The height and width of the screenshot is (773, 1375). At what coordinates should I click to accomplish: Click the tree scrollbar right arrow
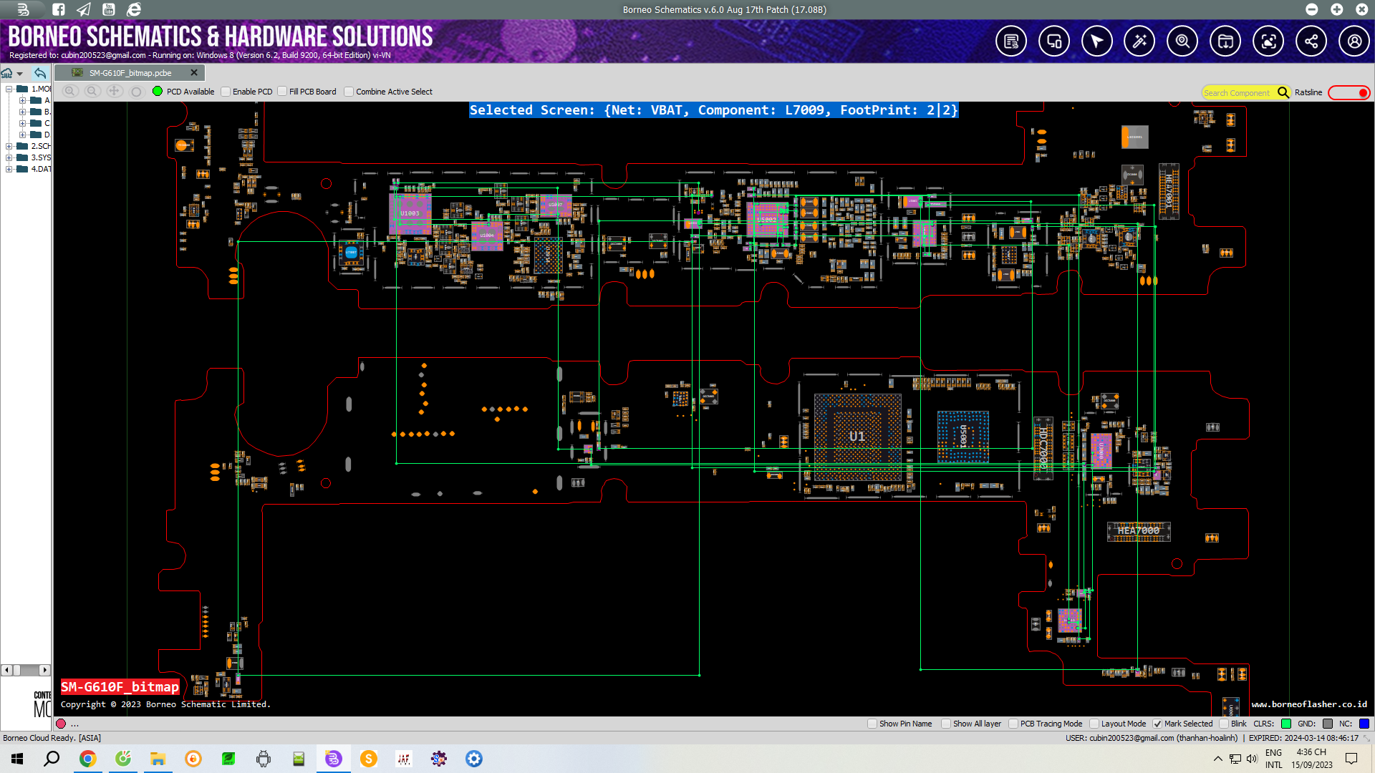coord(44,671)
